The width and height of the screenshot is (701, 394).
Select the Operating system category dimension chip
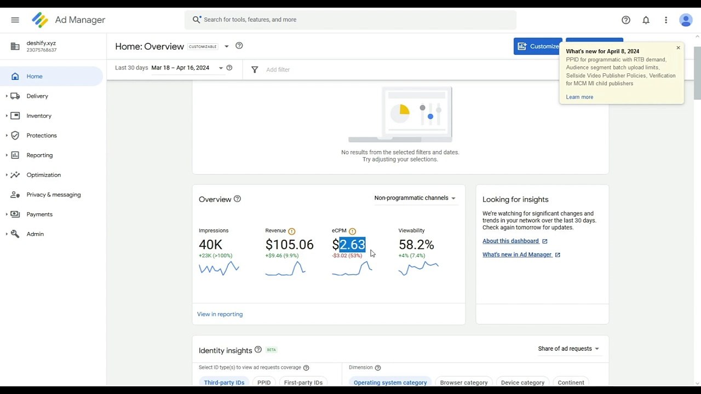390,383
